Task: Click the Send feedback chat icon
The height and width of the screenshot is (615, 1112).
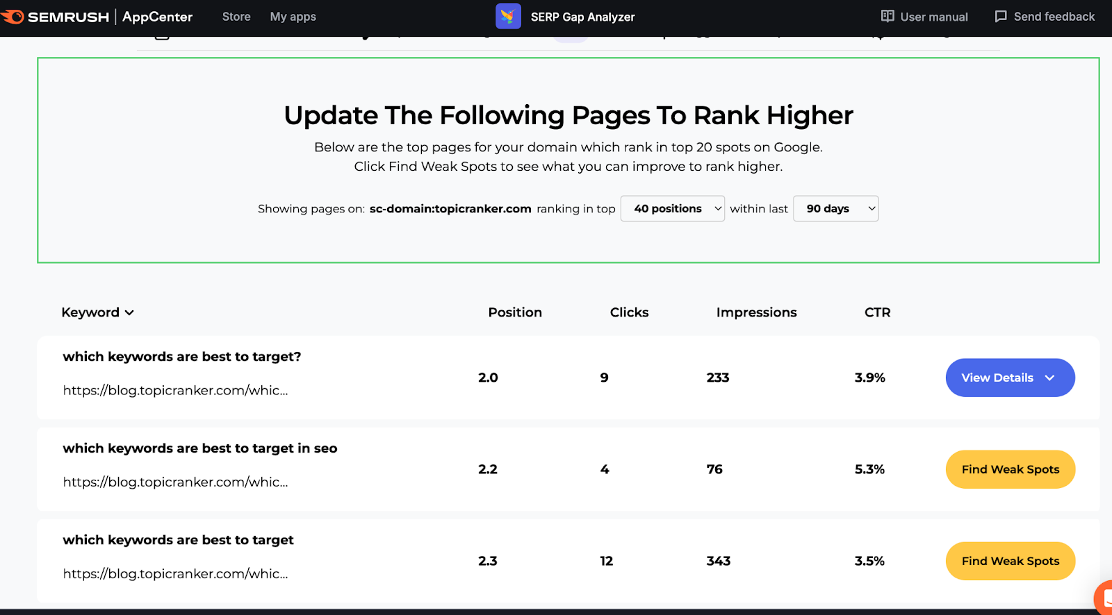Action: click(x=1001, y=16)
